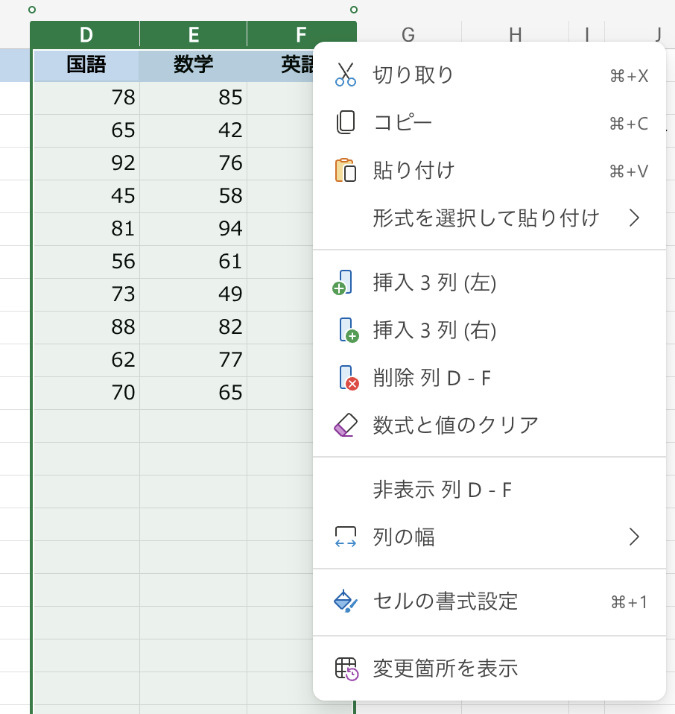Choose セルの書式設定 menu entry
Viewport: 675px width, 714px height.
pyautogui.click(x=445, y=601)
